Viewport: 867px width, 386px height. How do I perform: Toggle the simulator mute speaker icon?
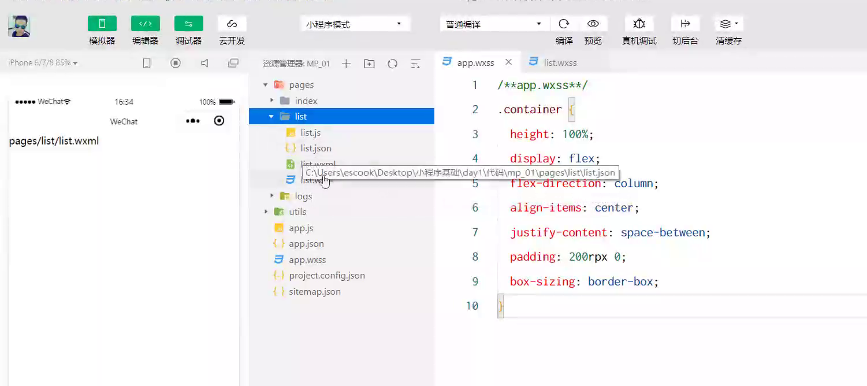204,63
